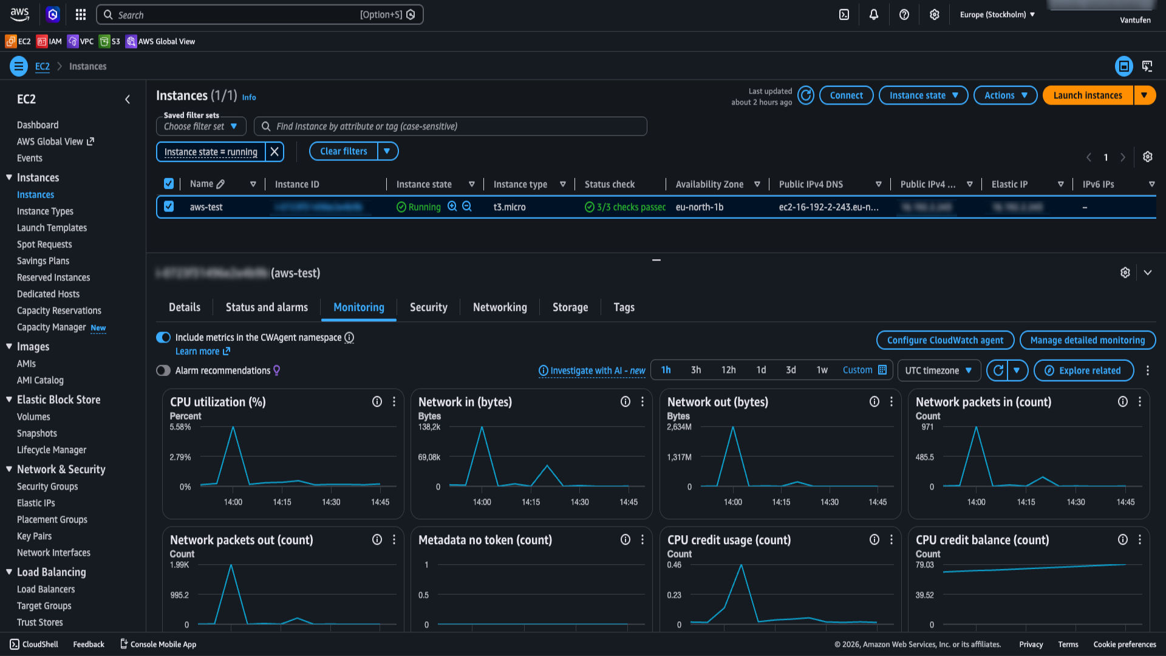Open the IAM shortcut in favorites bar
1166x656 pixels.
[49, 41]
